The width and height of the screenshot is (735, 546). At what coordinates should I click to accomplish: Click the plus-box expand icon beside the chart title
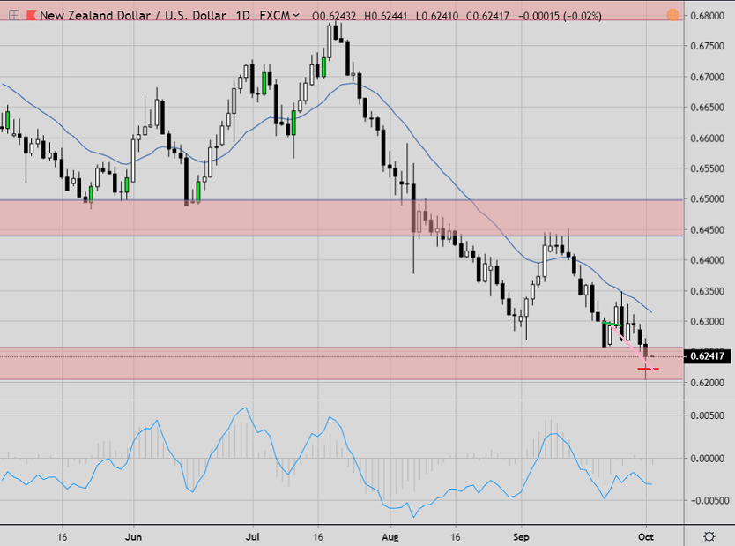click(14, 16)
